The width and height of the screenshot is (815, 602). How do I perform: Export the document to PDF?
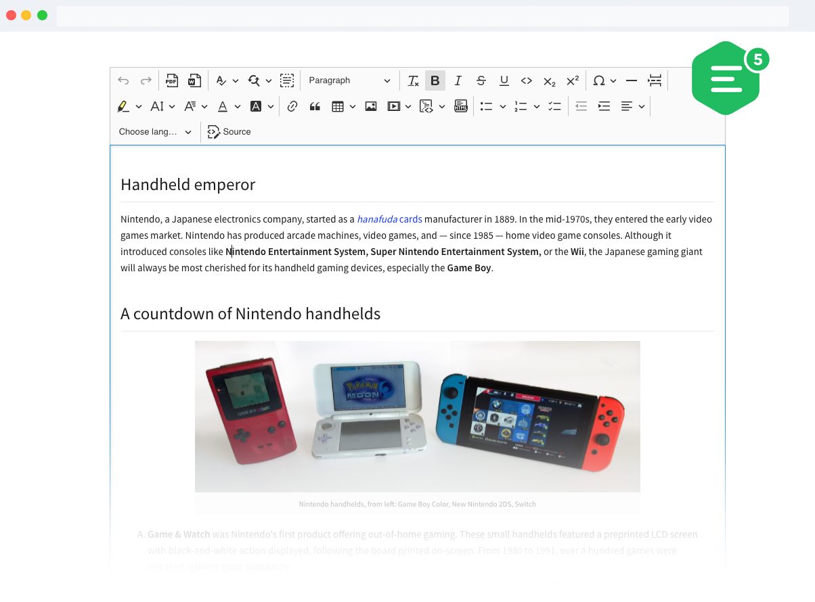(x=172, y=80)
